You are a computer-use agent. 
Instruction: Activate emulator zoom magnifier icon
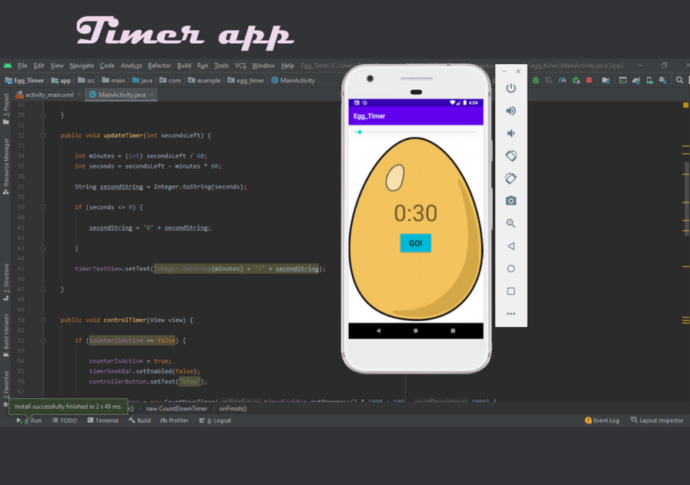coord(511,223)
